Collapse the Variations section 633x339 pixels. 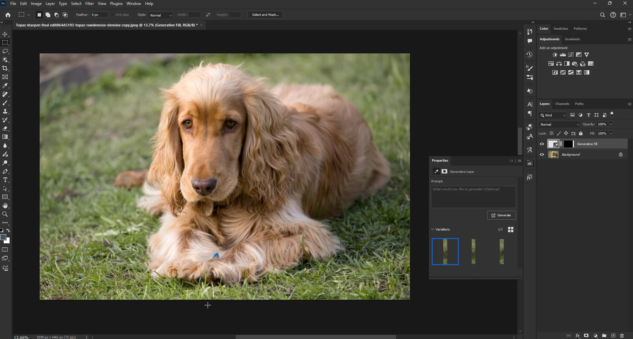pyautogui.click(x=433, y=230)
